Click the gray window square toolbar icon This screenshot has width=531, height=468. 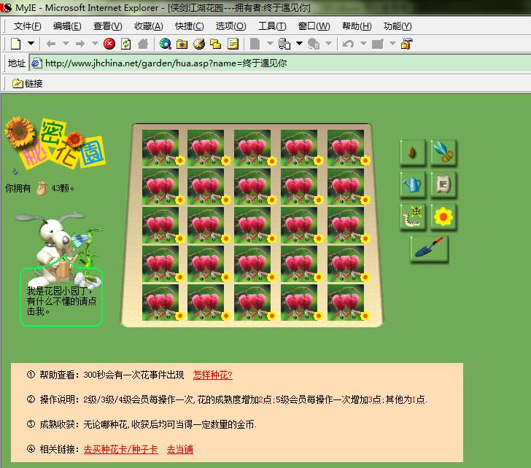coord(377,44)
